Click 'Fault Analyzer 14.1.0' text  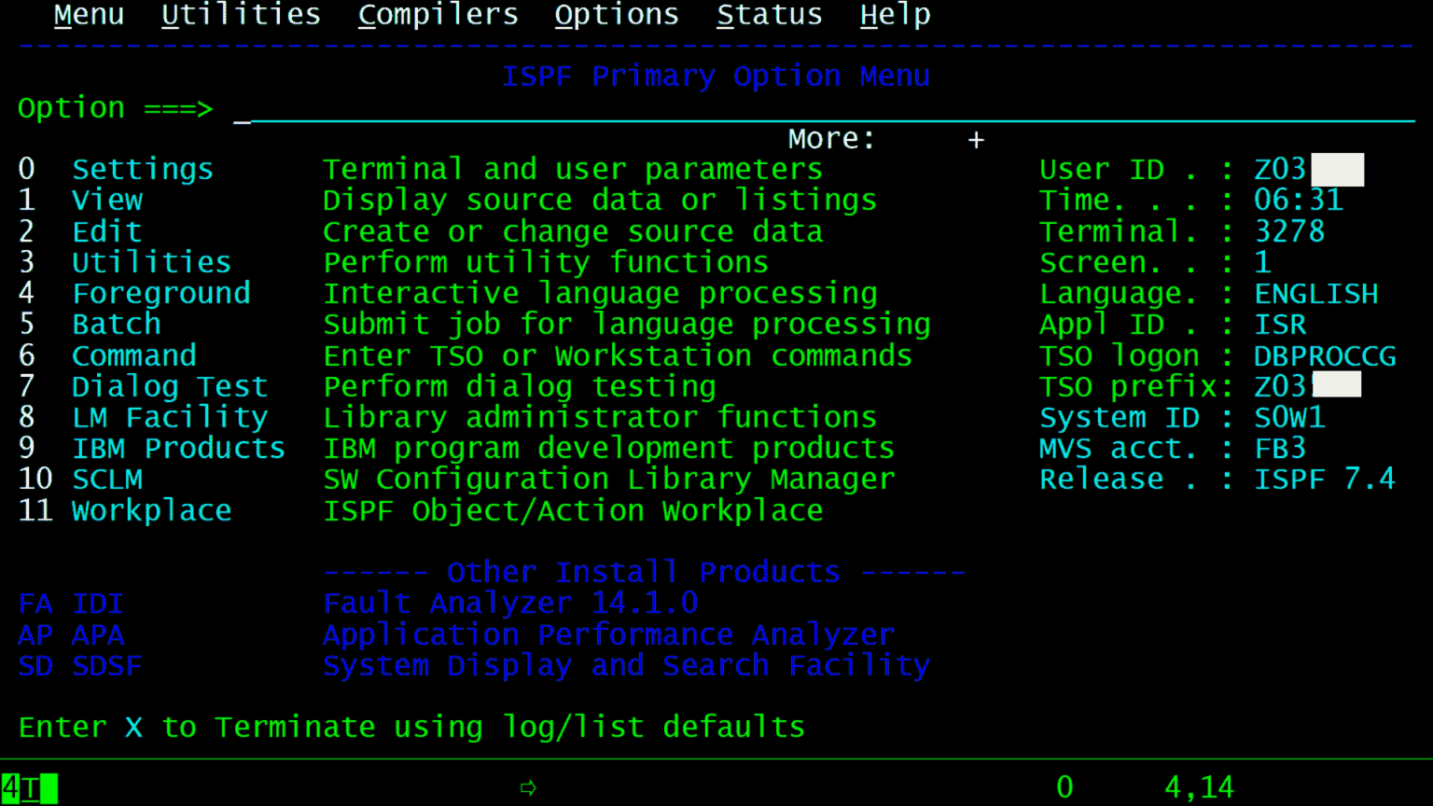click(510, 604)
